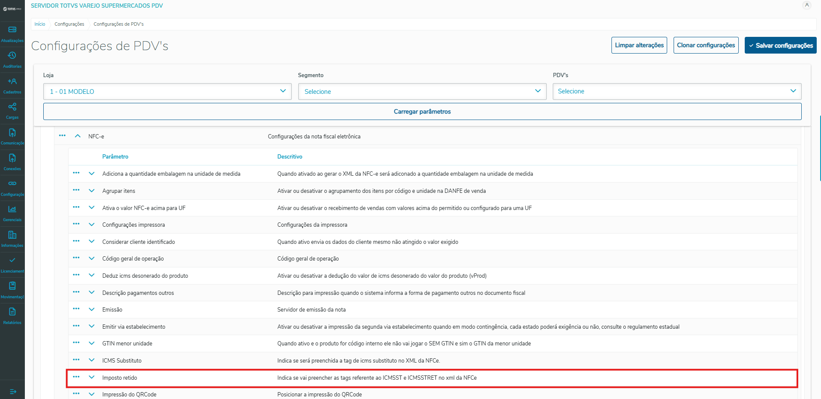Open three-dot menu for Agrupar itens
The height and width of the screenshot is (399, 821).
click(76, 190)
